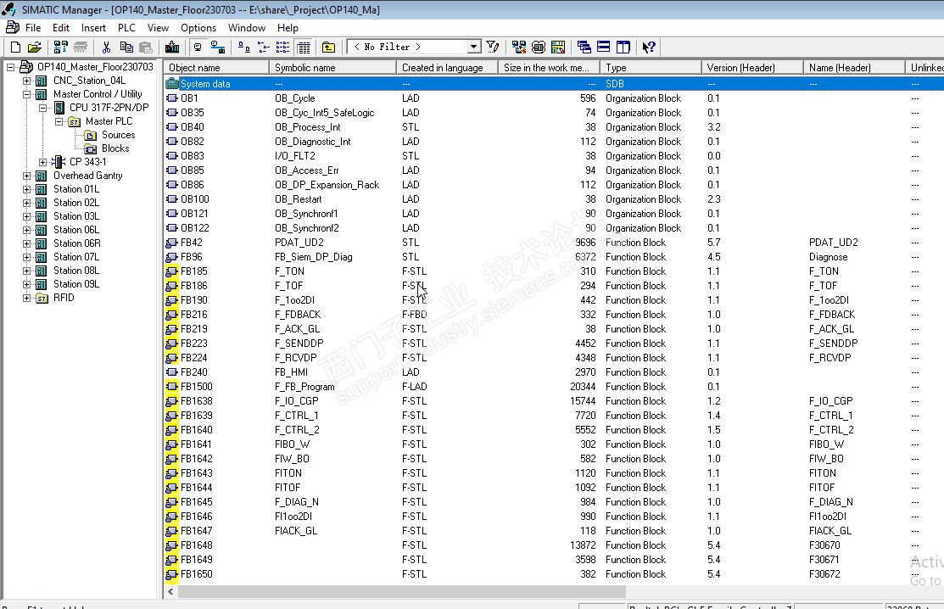Sort by Version (Header) column header

pos(752,67)
